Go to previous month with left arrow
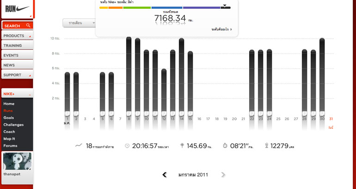The image size is (356, 189). point(165,175)
